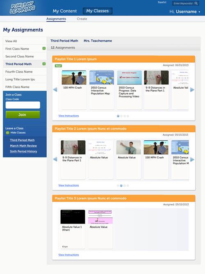Click the green Join button
Image resolution: width=205 pixels, height=274 pixels.
pos(23,114)
